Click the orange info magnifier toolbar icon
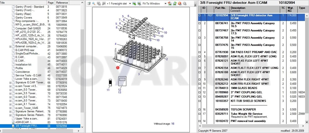This screenshot has height=133, width=309. coord(180,4)
